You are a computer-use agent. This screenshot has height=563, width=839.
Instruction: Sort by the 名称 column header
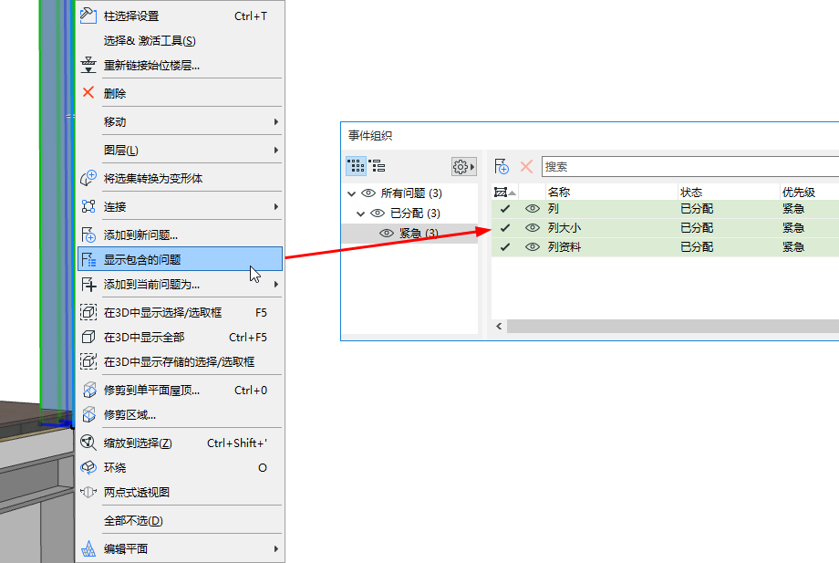coord(611,193)
